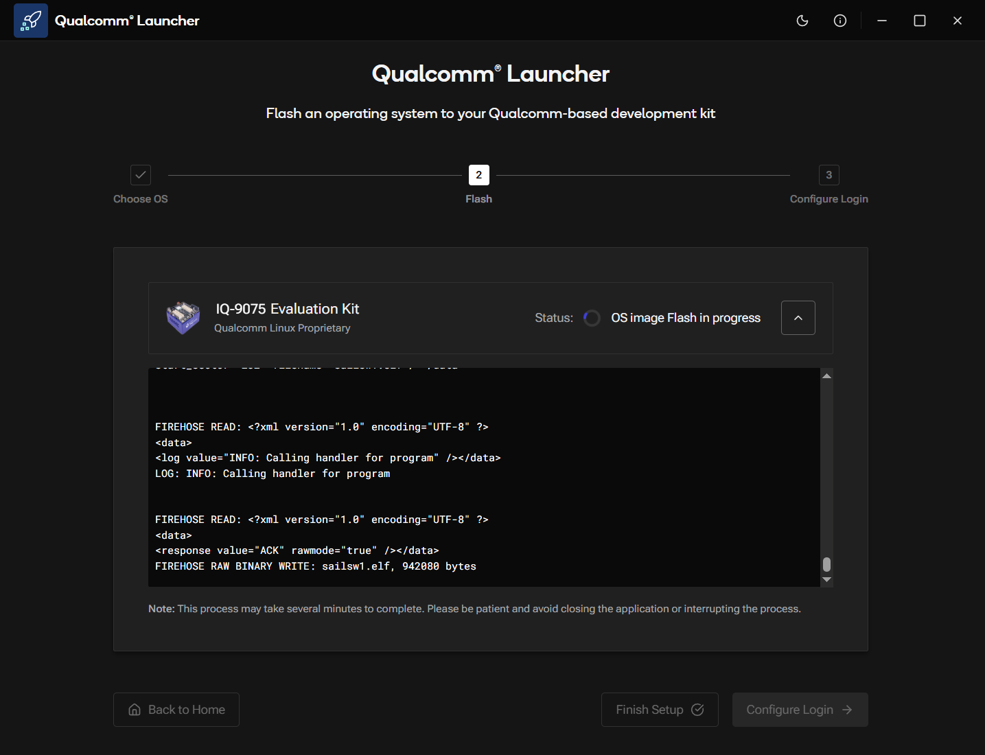The height and width of the screenshot is (755, 985).
Task: Toggle dark mode moon icon
Action: (802, 21)
